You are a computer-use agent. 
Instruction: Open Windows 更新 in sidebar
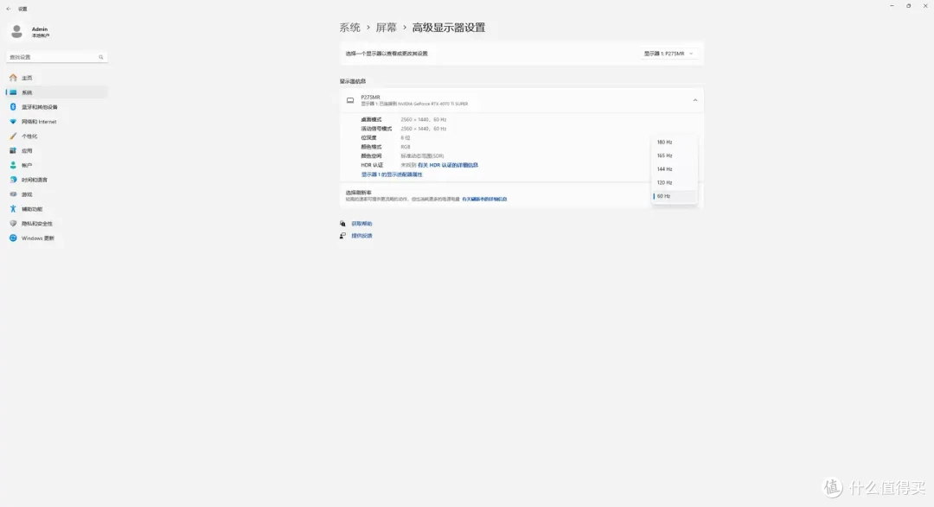tap(56, 238)
